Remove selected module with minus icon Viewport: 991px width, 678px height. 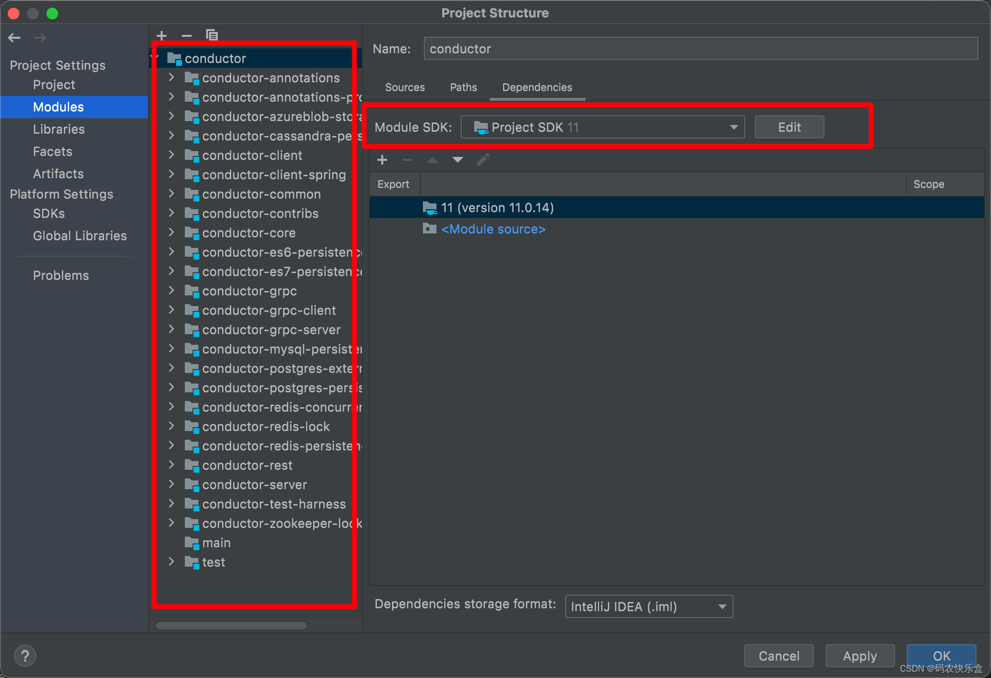[x=187, y=35]
